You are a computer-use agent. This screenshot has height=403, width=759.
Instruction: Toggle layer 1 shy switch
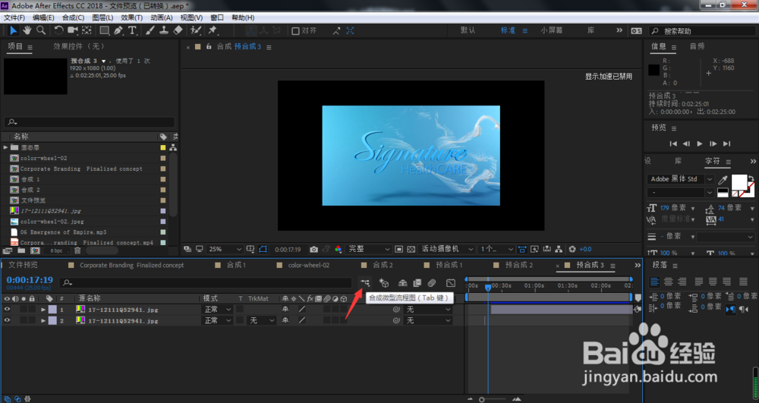pos(285,309)
